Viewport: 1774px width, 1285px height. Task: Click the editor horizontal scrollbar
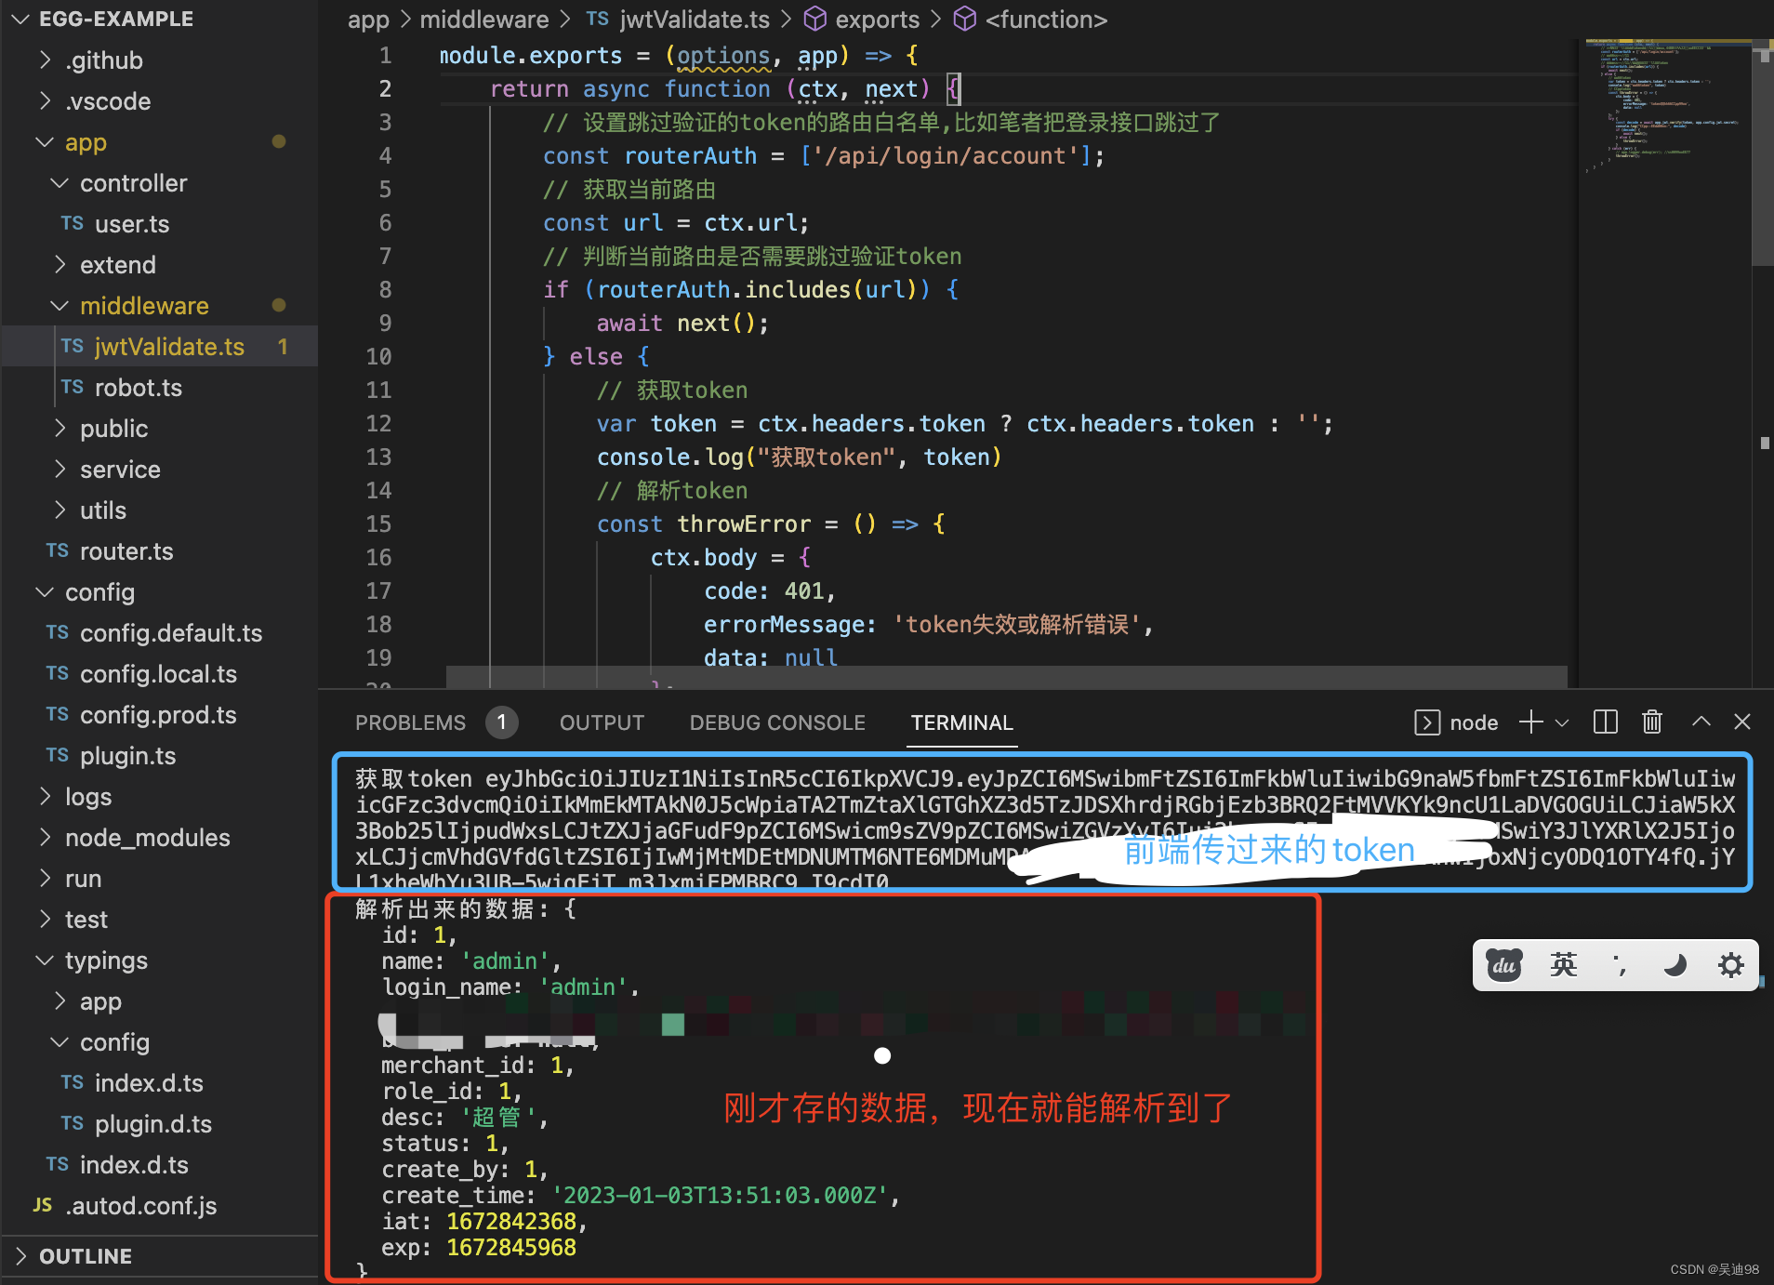click(1006, 677)
